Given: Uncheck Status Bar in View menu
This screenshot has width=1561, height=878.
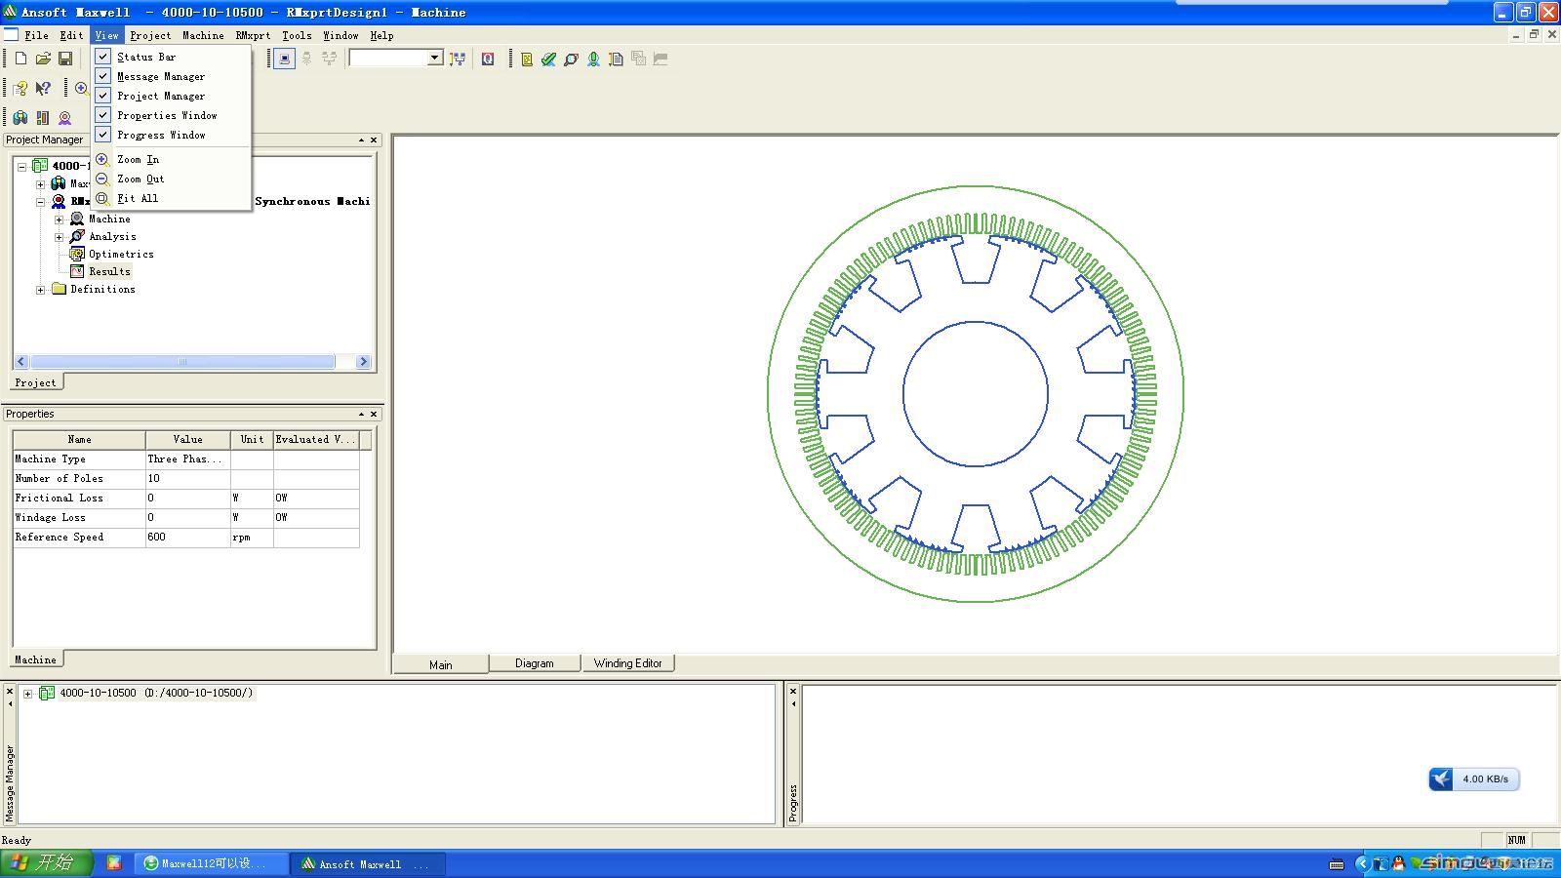Looking at the screenshot, I should (102, 57).
